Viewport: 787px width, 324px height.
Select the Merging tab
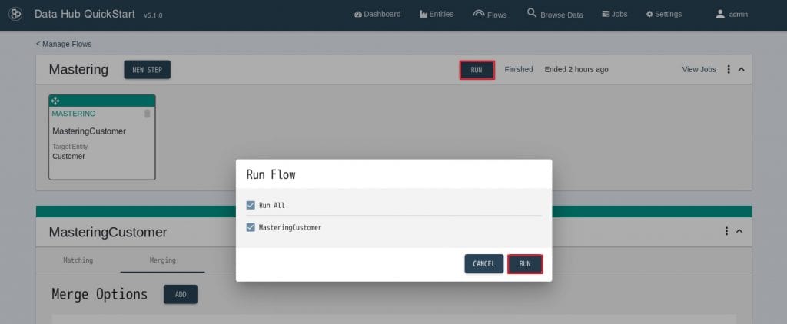point(162,260)
